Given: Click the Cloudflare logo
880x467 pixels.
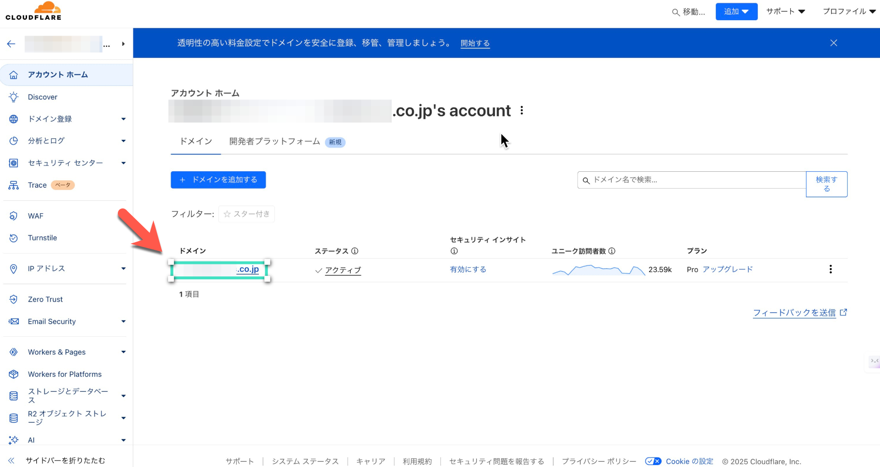Looking at the screenshot, I should tap(34, 11).
